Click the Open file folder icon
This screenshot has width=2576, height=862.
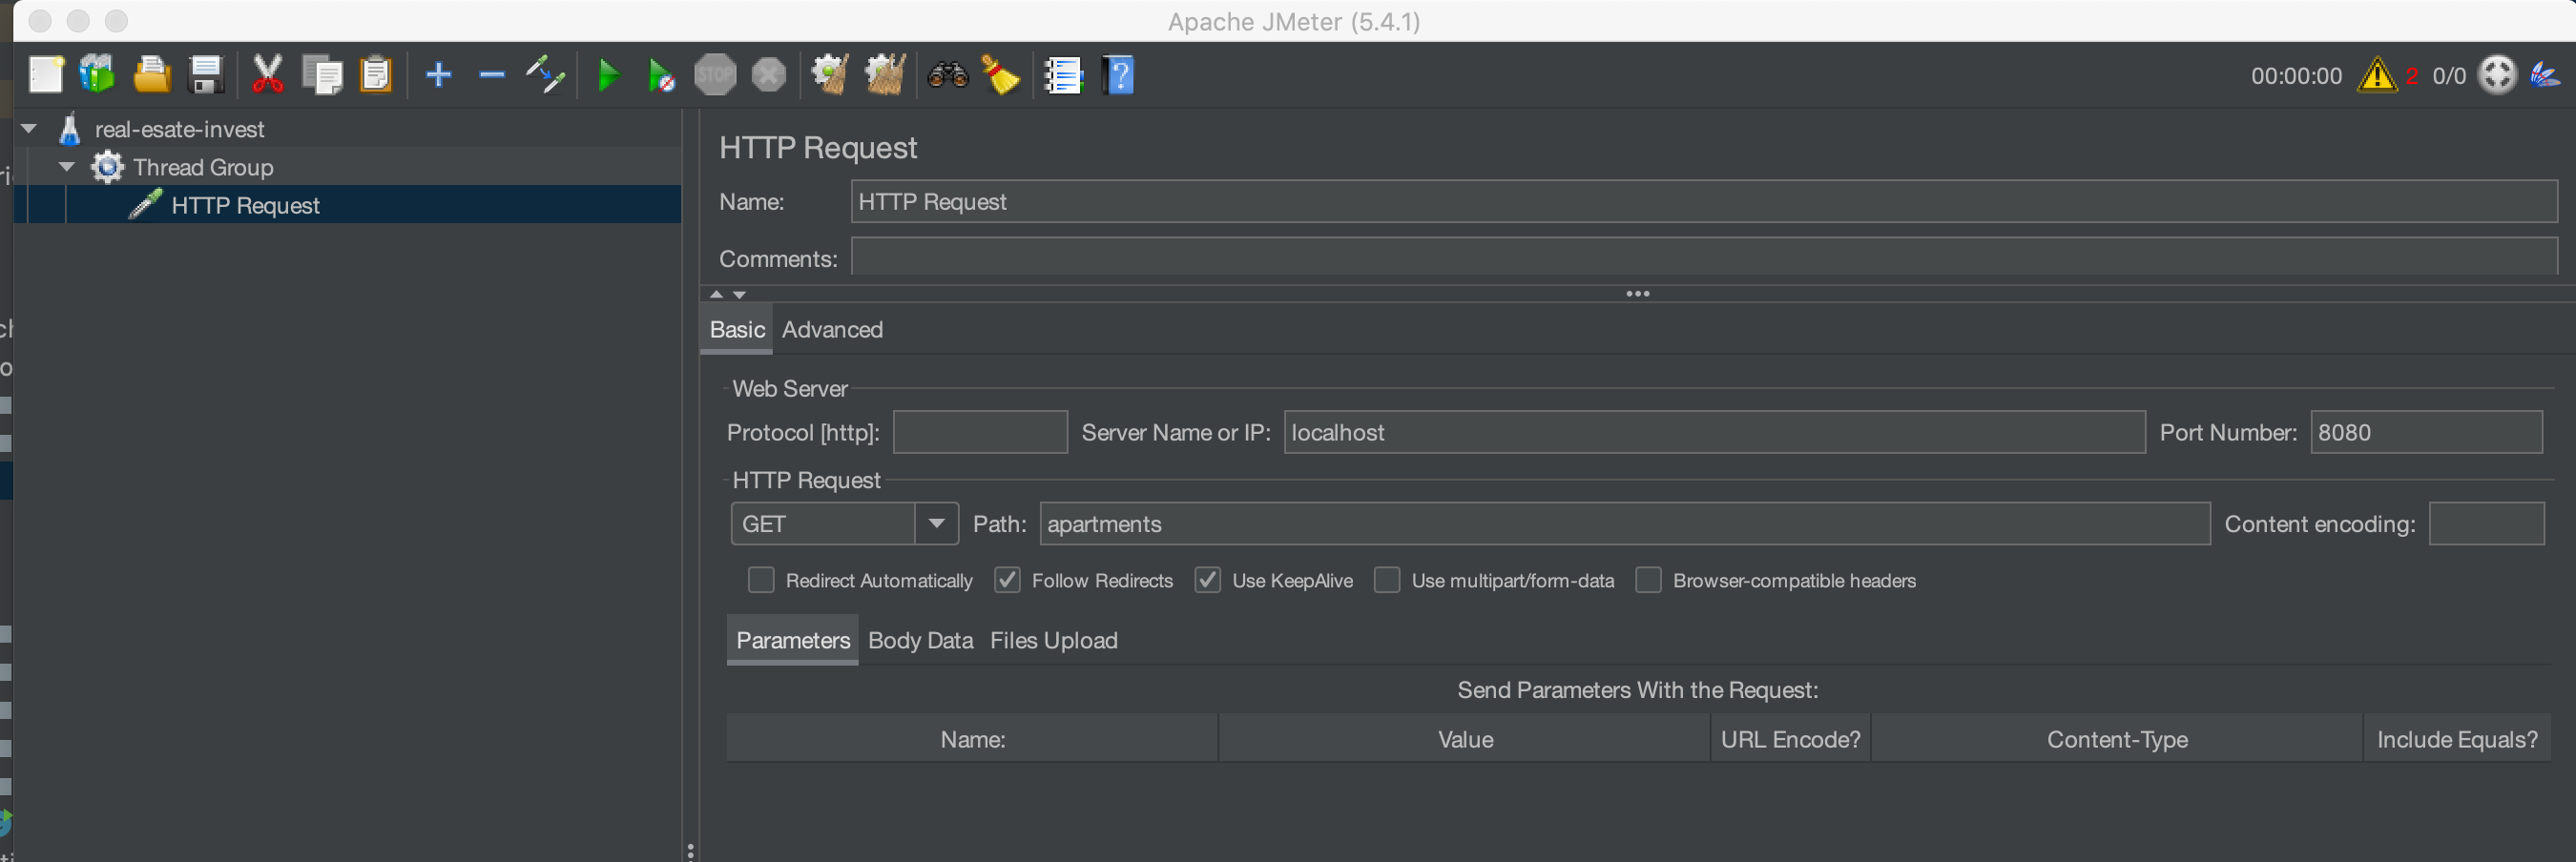click(151, 75)
